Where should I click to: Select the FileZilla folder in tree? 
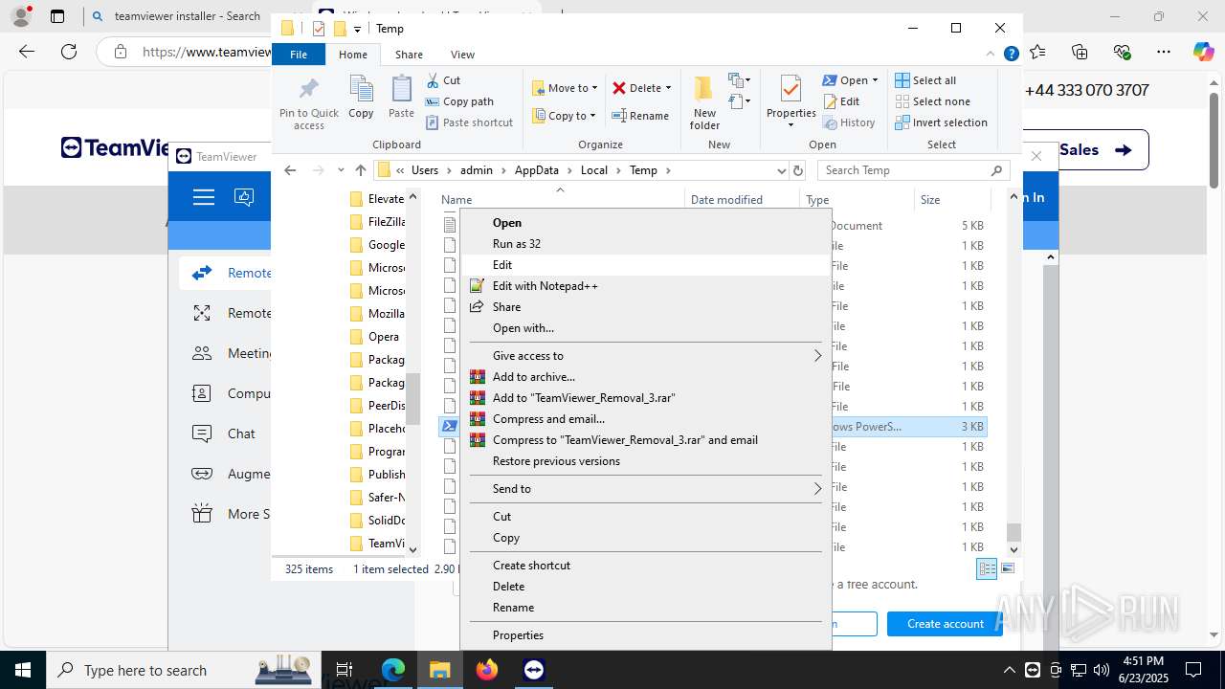377,222
